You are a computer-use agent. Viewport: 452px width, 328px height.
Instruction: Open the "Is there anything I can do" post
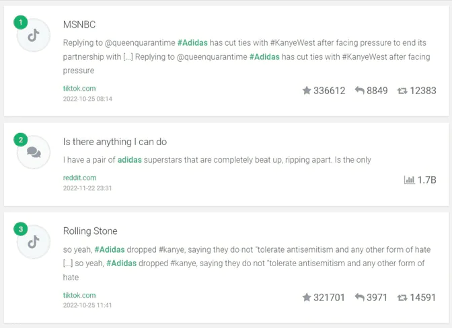(x=115, y=142)
